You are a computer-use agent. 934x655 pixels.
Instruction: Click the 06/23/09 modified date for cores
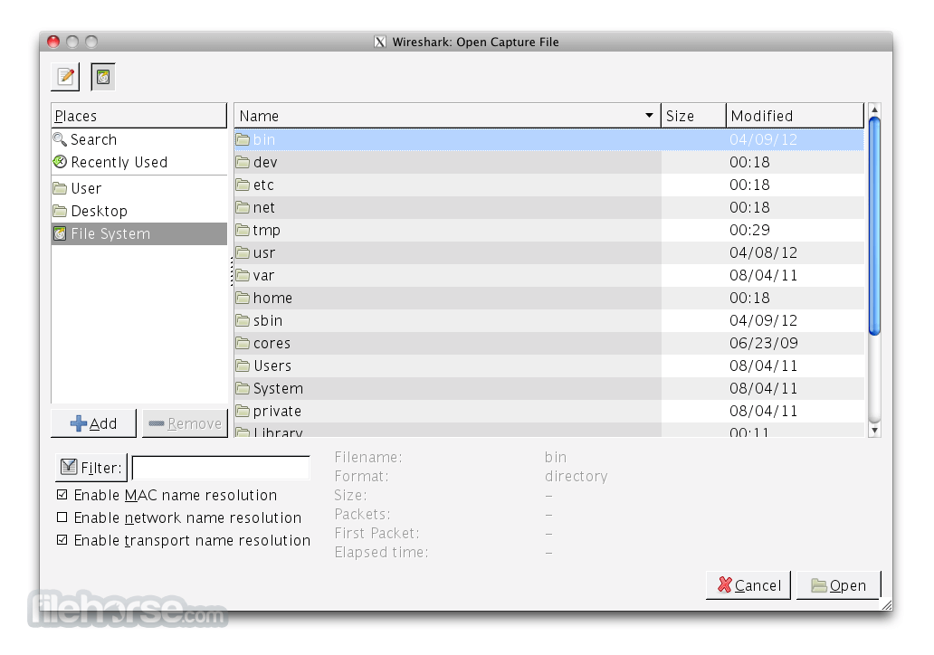point(763,343)
